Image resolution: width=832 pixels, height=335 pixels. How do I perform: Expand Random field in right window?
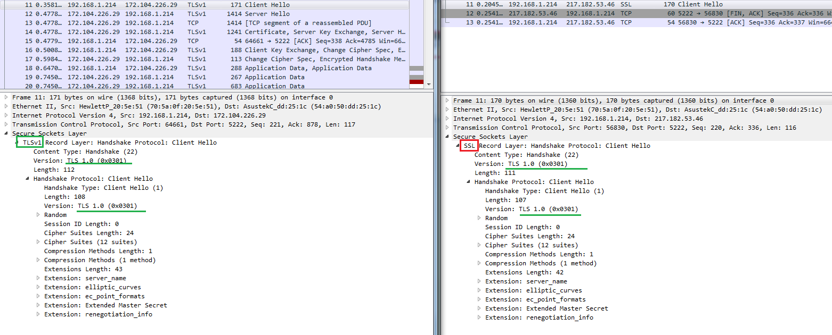tap(479, 218)
